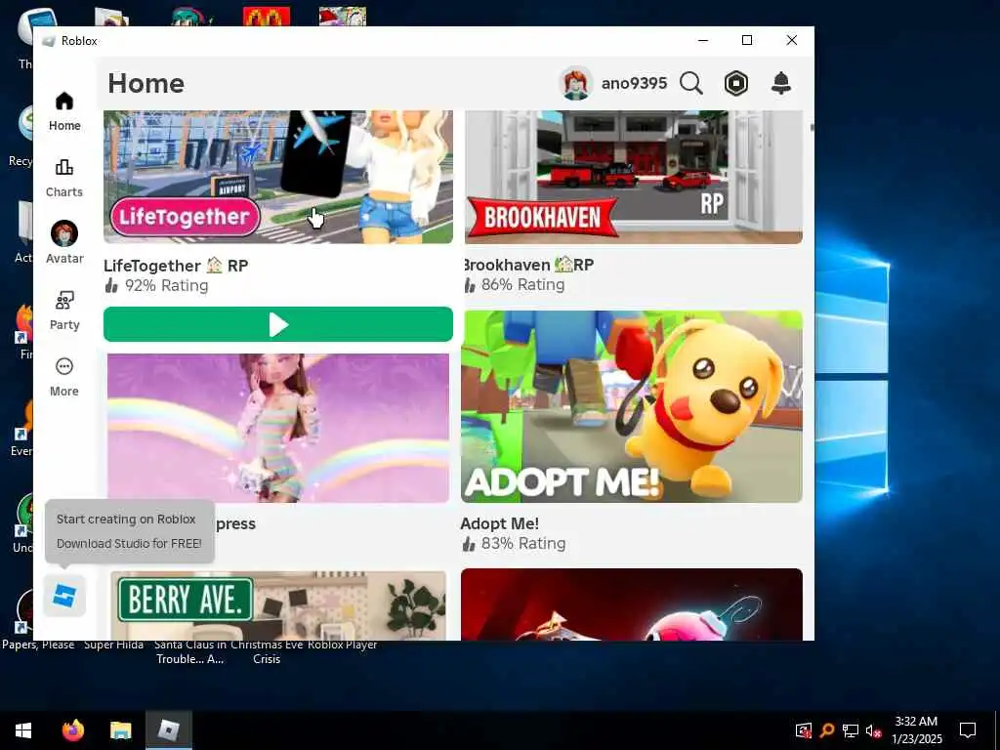This screenshot has height=750, width=1000.
Task: Select Santa Claus in Trouble desktop shortcut label
Action: pyautogui.click(x=190, y=651)
